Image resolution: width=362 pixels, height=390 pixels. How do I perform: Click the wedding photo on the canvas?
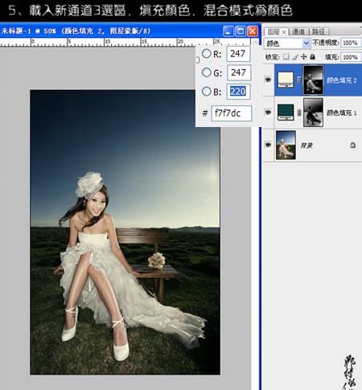click(125, 232)
